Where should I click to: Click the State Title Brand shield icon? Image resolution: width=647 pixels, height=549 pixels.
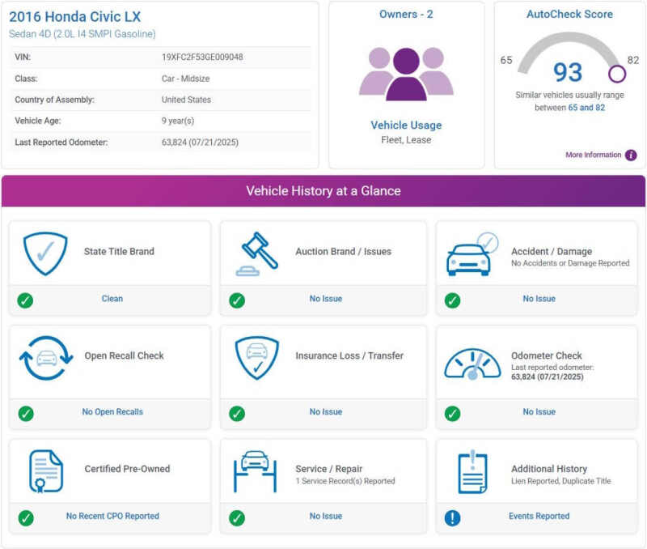tap(45, 253)
